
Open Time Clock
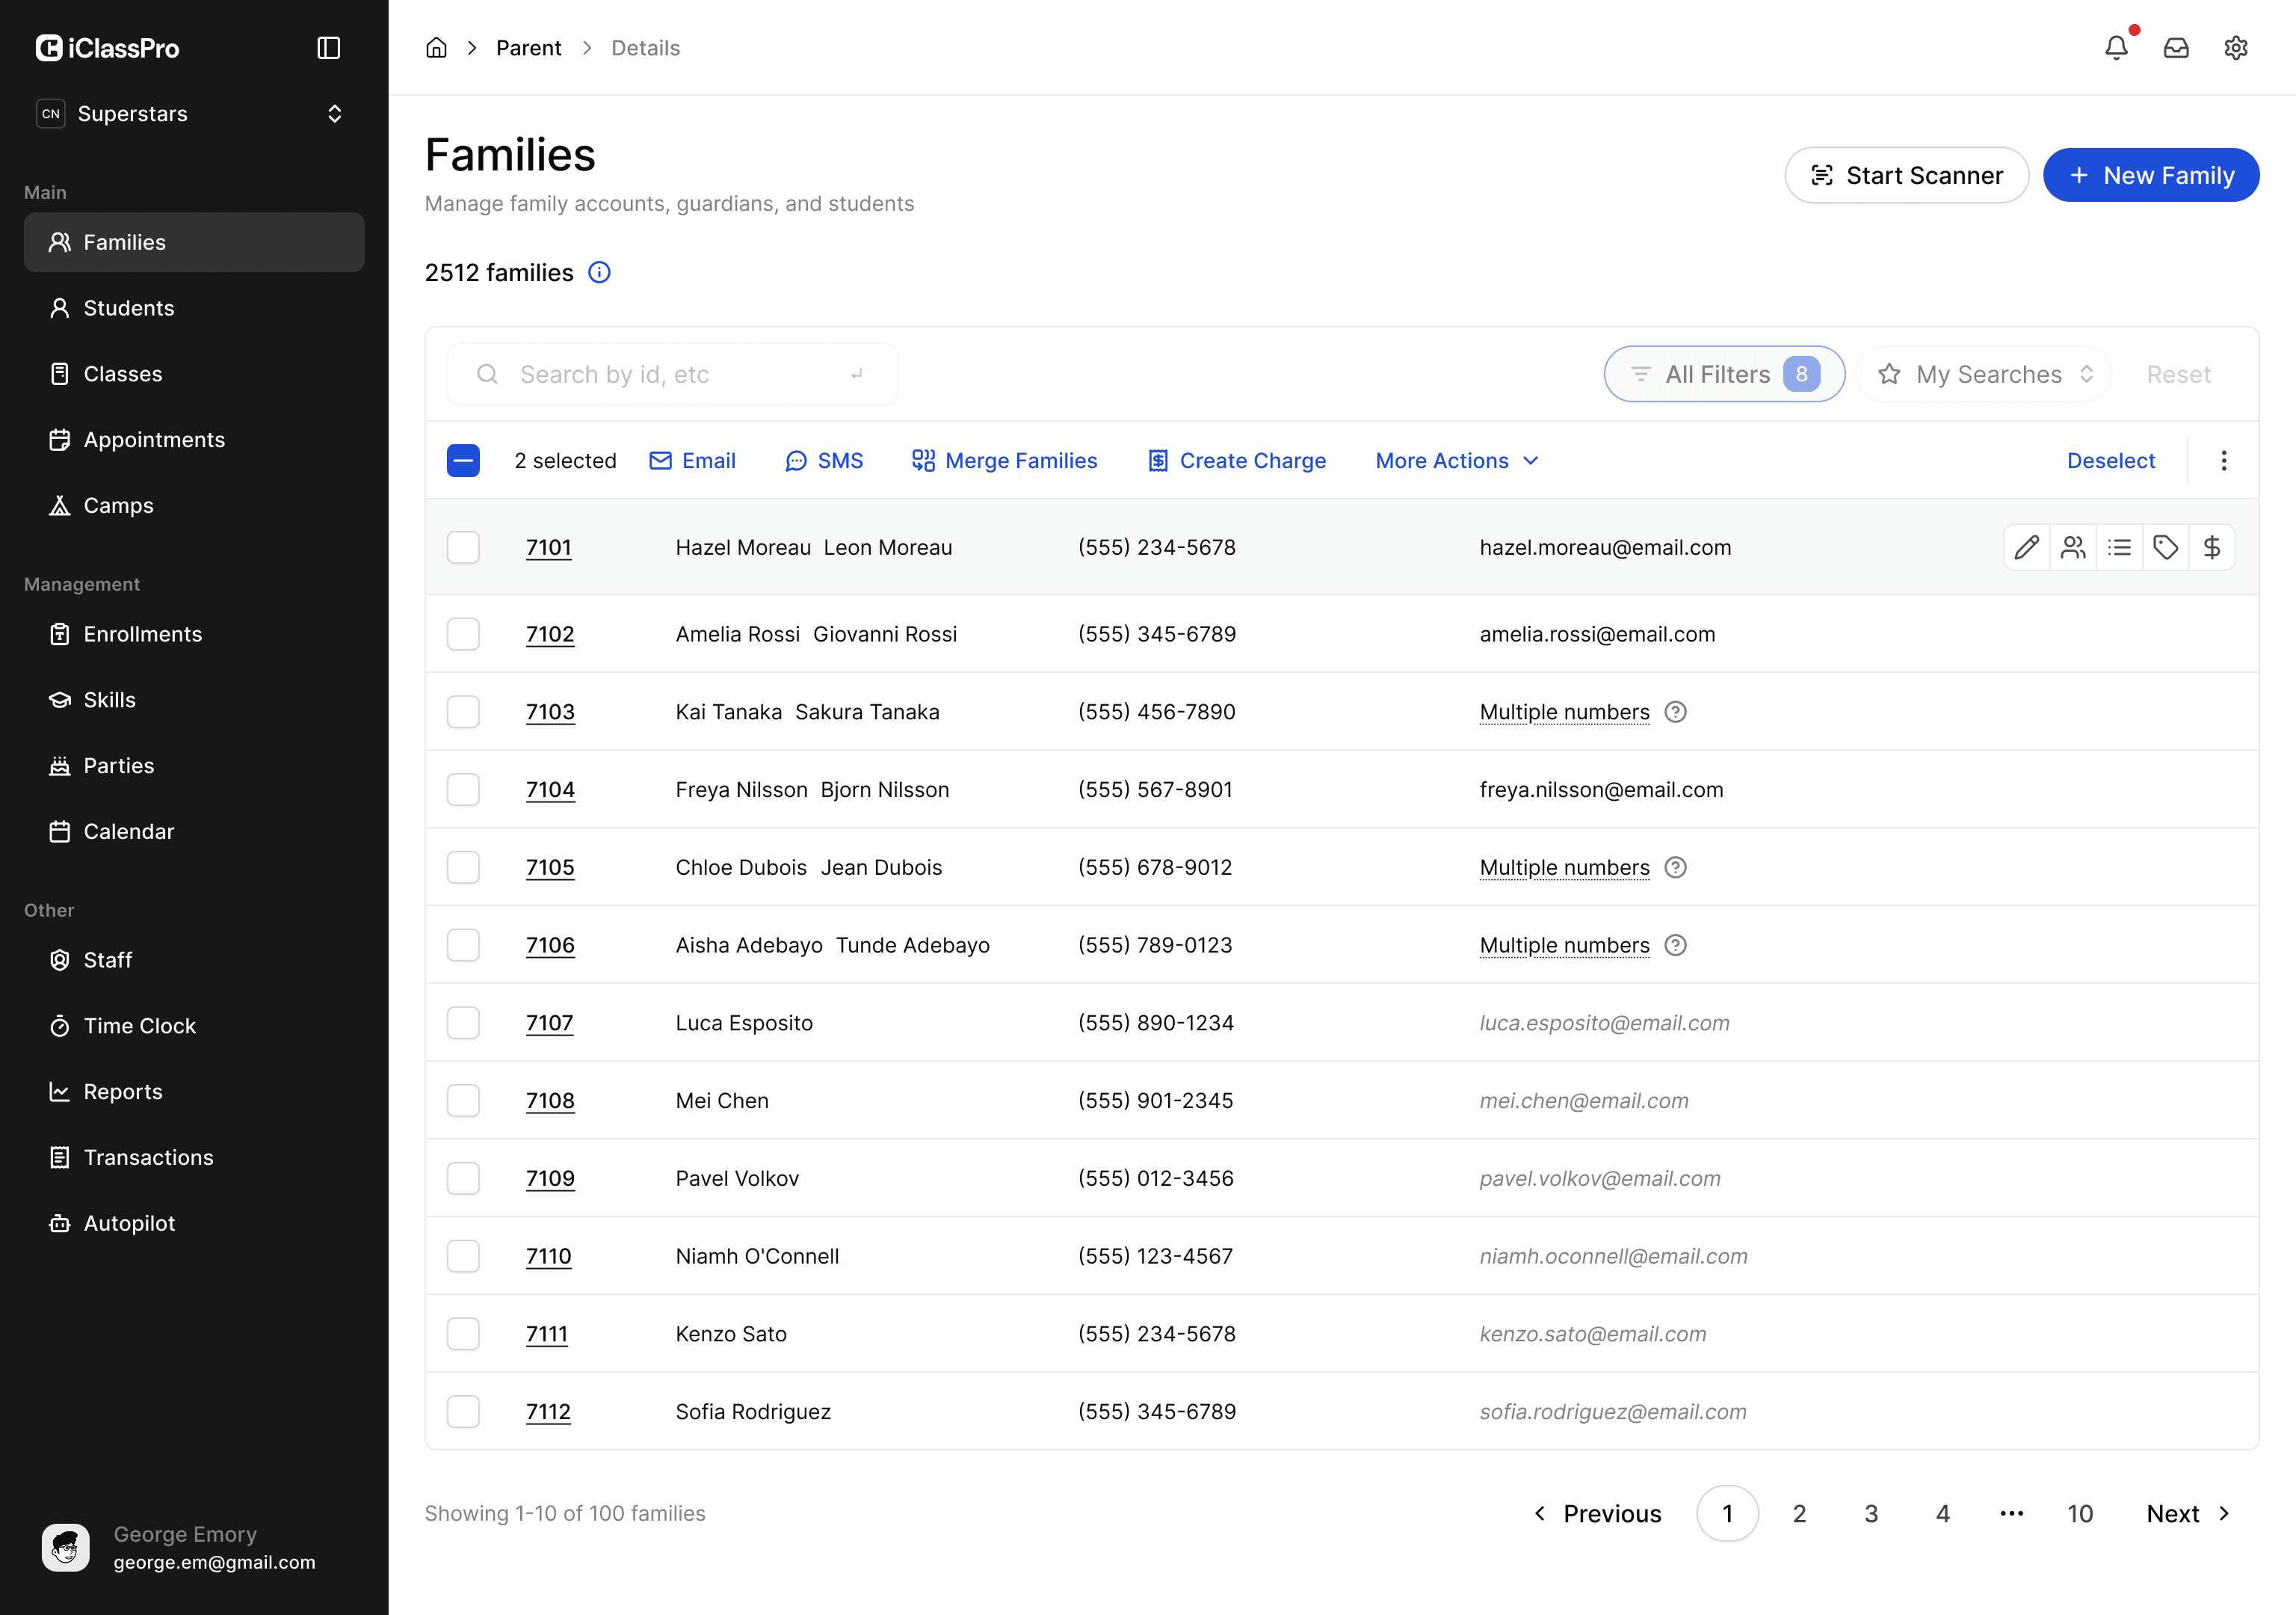(194, 1026)
